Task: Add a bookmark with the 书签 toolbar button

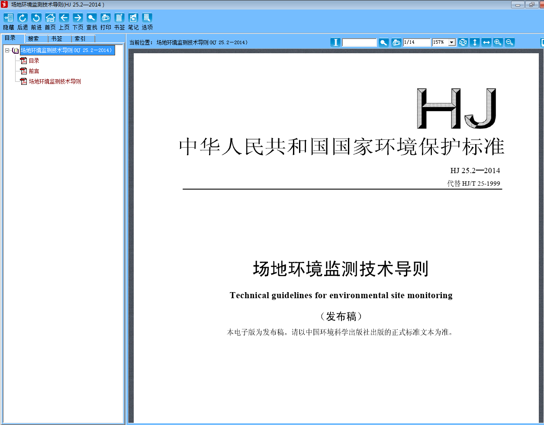Action: [119, 22]
